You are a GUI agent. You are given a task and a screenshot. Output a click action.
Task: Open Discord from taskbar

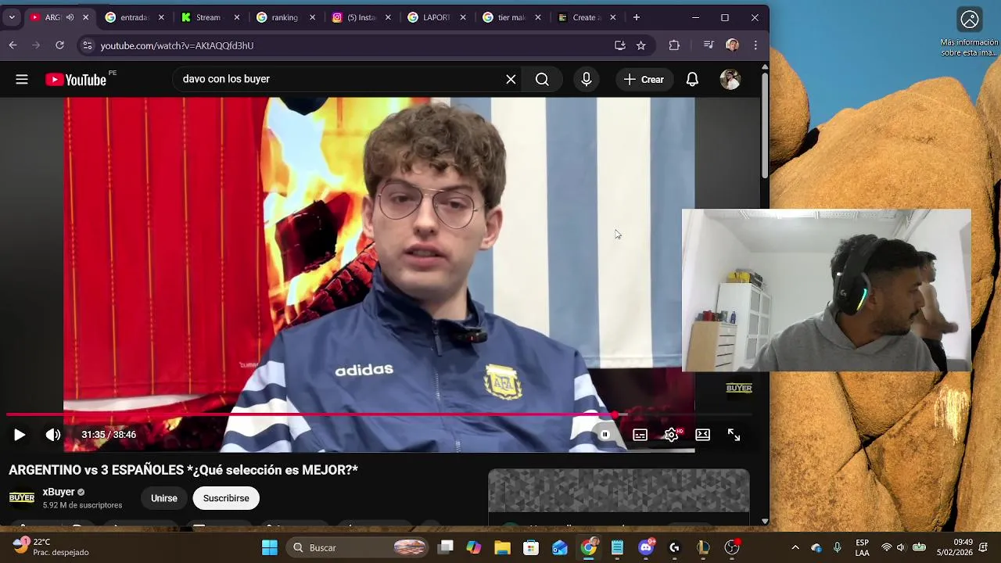[646, 547]
